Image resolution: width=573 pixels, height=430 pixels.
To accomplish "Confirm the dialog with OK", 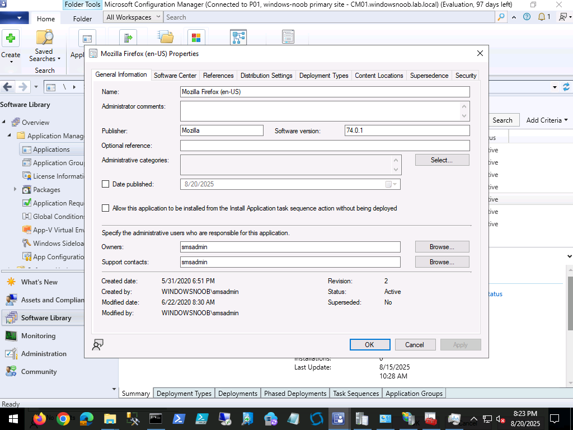I will pyautogui.click(x=370, y=344).
